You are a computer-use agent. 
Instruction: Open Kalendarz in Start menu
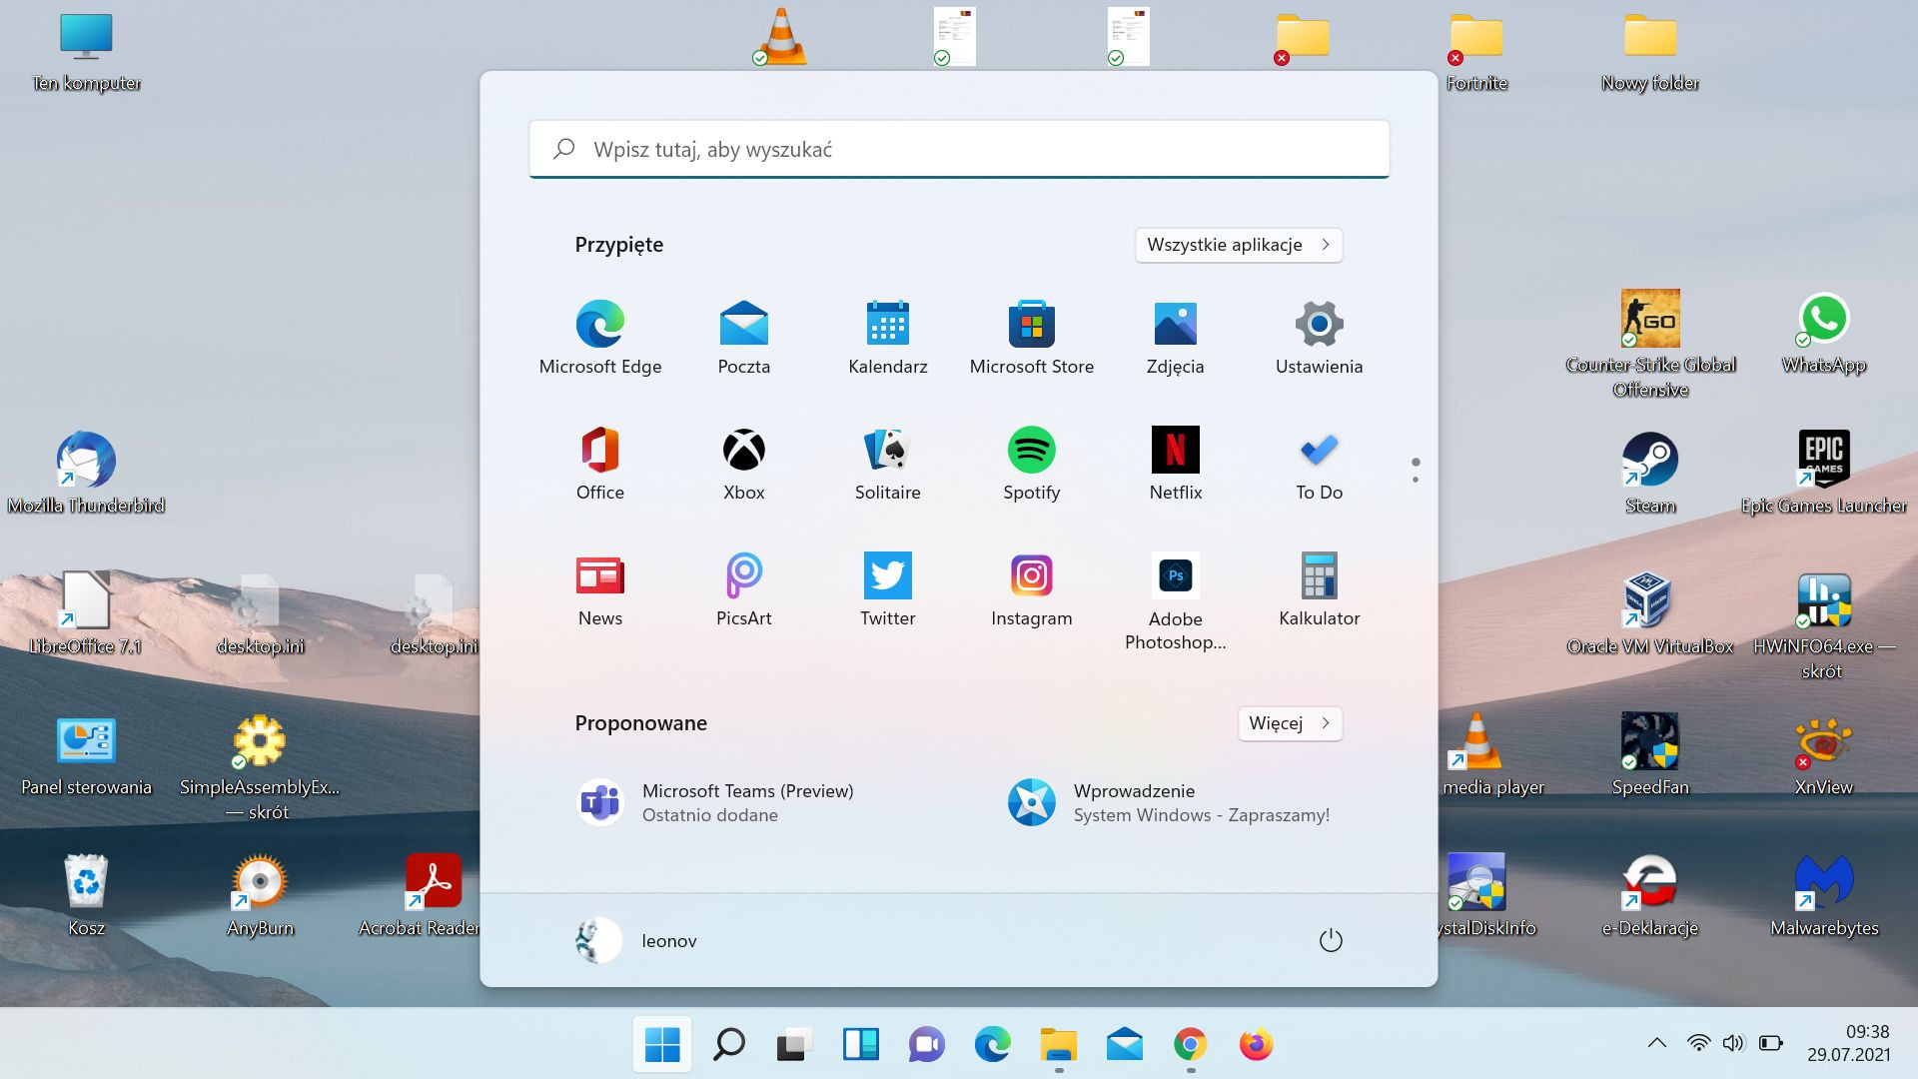(x=888, y=338)
